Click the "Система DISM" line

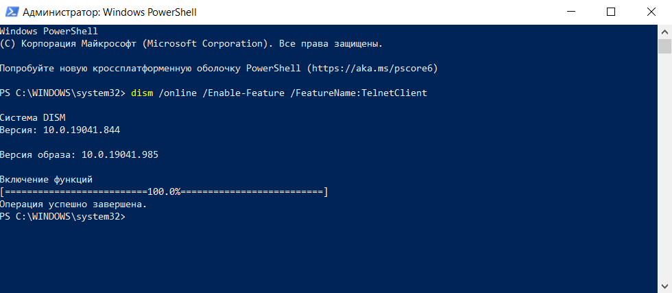pyautogui.click(x=32, y=117)
